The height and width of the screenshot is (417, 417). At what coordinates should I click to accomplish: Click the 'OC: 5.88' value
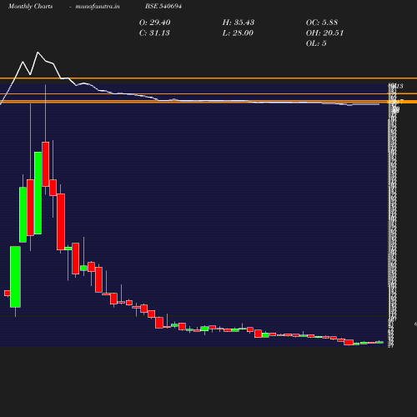322,23
